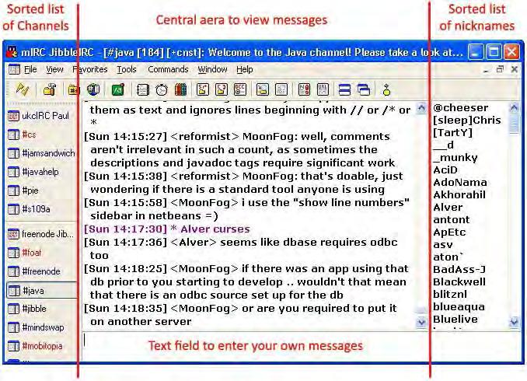Select nickname @cheeser in the list
Image resolution: width=527 pixels, height=381 pixels.
coord(460,107)
